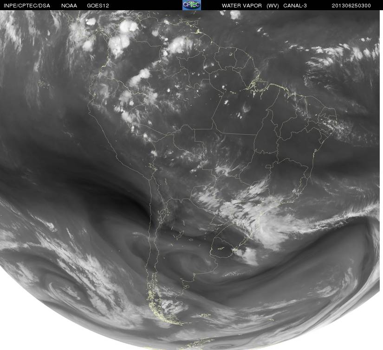Click the CANAL-3 channel label

coord(295,6)
